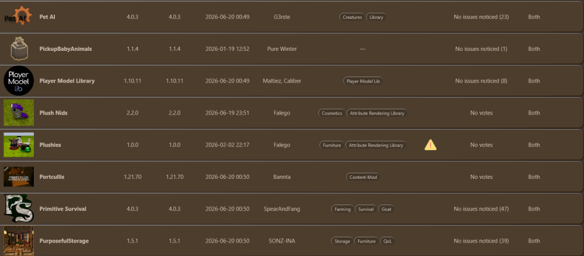Click author Falego on Plushies row

coord(281,144)
